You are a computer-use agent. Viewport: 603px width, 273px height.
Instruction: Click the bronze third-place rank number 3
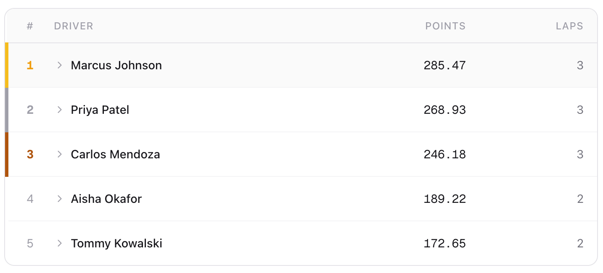click(x=30, y=154)
